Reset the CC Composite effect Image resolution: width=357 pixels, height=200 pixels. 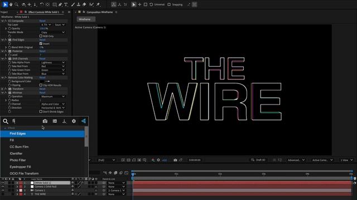(42, 21)
